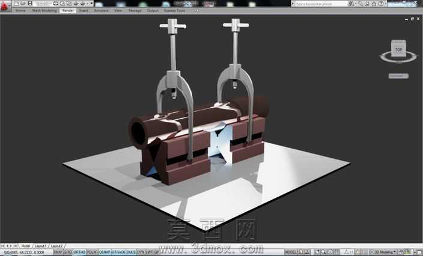
Task: Go to first layout tab arrow
Action: (x=2, y=246)
